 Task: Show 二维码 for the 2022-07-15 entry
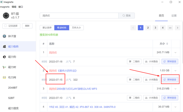tap(134, 80)
